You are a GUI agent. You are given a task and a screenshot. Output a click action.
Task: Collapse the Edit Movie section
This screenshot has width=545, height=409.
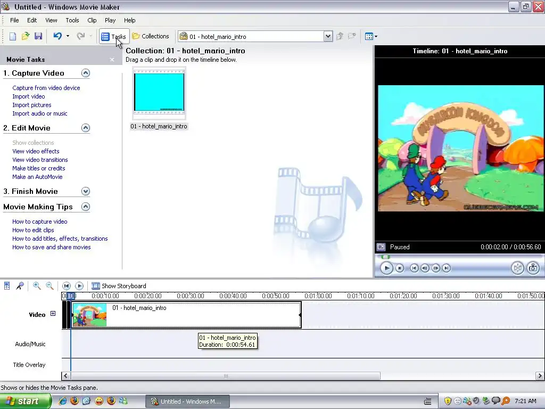(x=86, y=128)
